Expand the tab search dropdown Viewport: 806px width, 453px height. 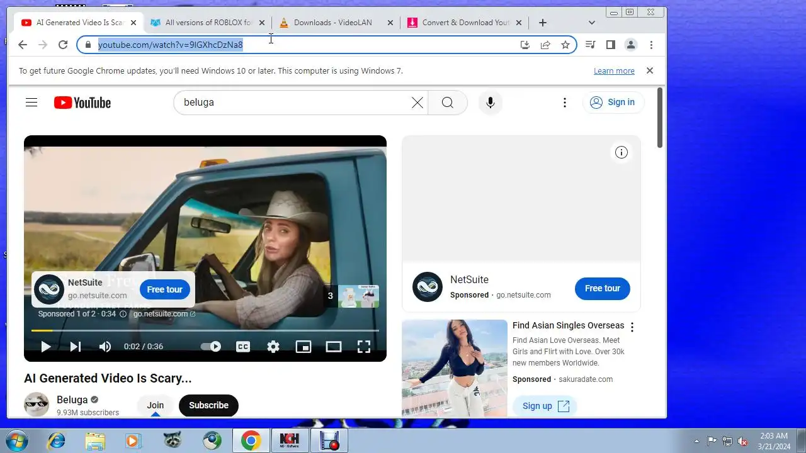point(591,23)
